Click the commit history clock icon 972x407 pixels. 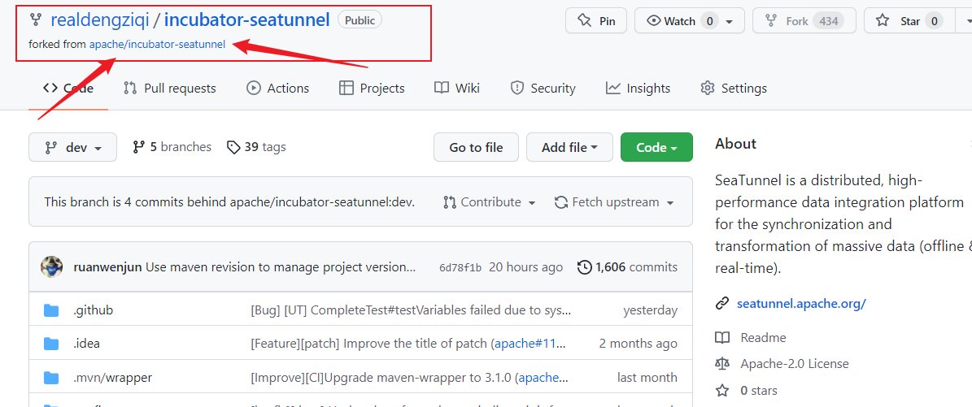click(x=584, y=267)
